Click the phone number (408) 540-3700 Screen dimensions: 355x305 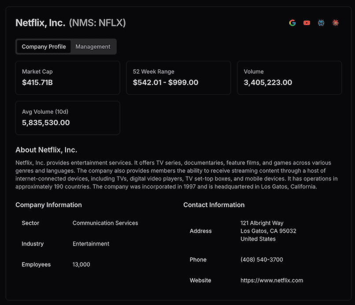(x=262, y=260)
